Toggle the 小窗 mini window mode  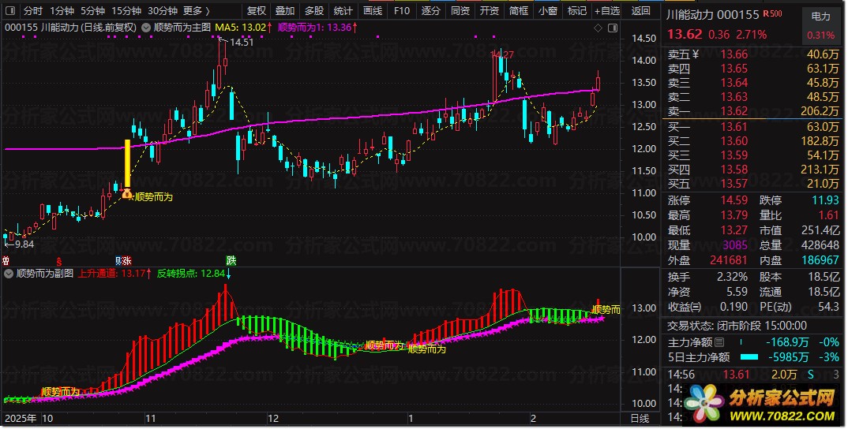(546, 11)
